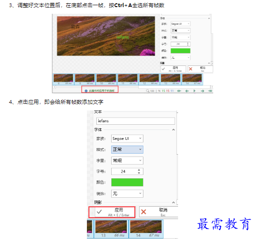
Task: Collapse the 阴影 section in lower panel
Action: [173, 202]
